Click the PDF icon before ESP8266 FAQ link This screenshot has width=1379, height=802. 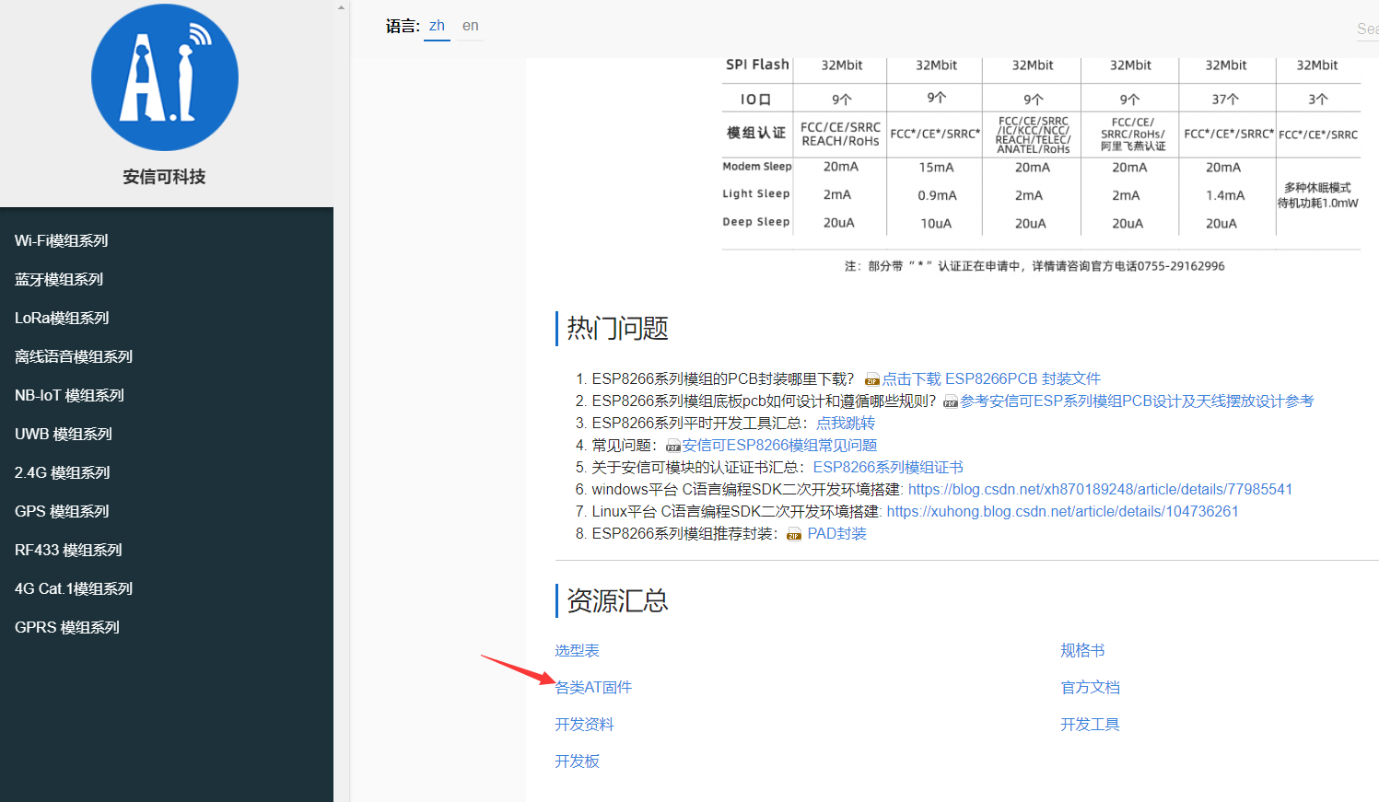[673, 446]
